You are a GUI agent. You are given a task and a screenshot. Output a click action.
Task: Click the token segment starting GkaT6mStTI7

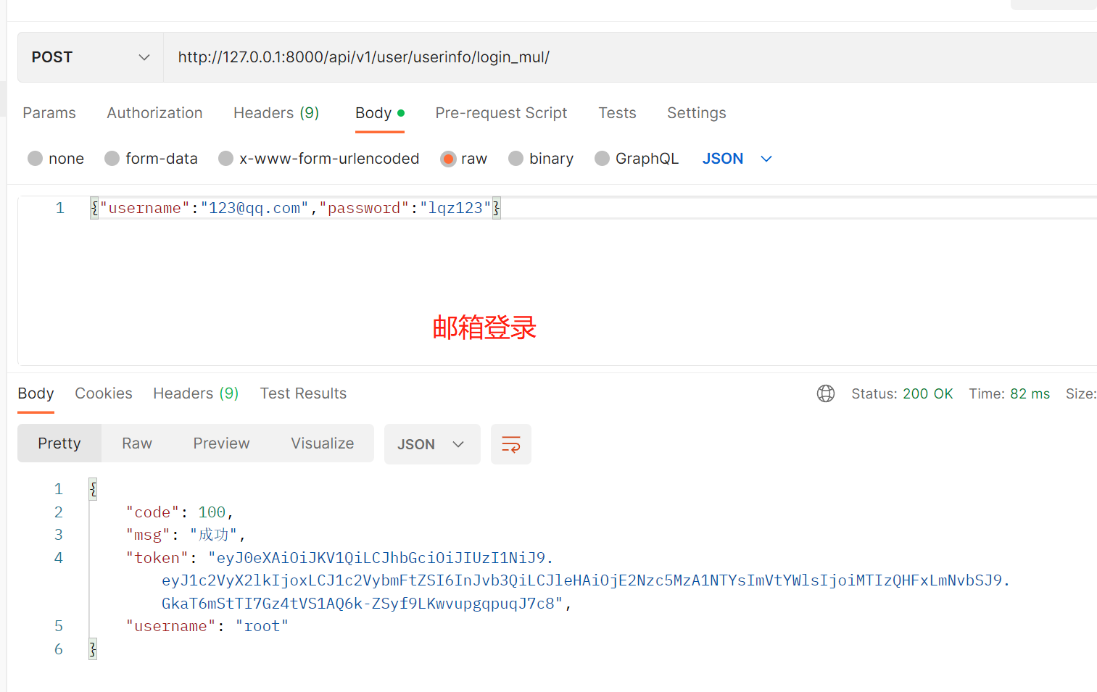point(367,604)
